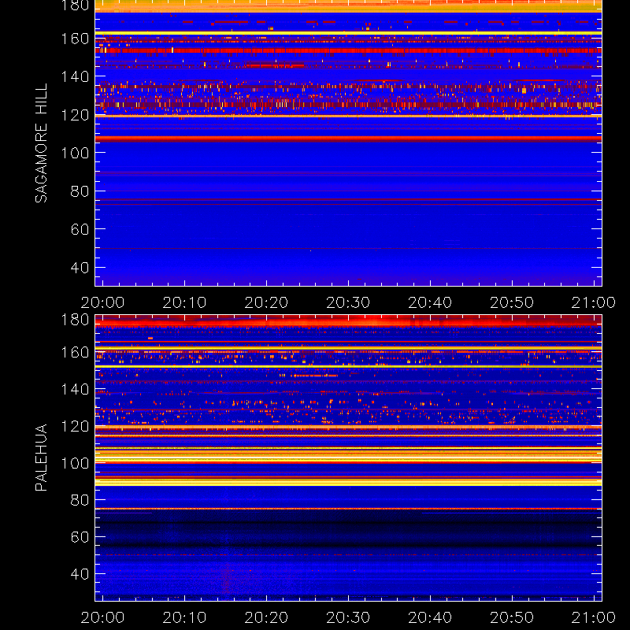Click 20:50 time label below Sagamore Hill plot
Image resolution: width=630 pixels, height=630 pixels.
[512, 302]
